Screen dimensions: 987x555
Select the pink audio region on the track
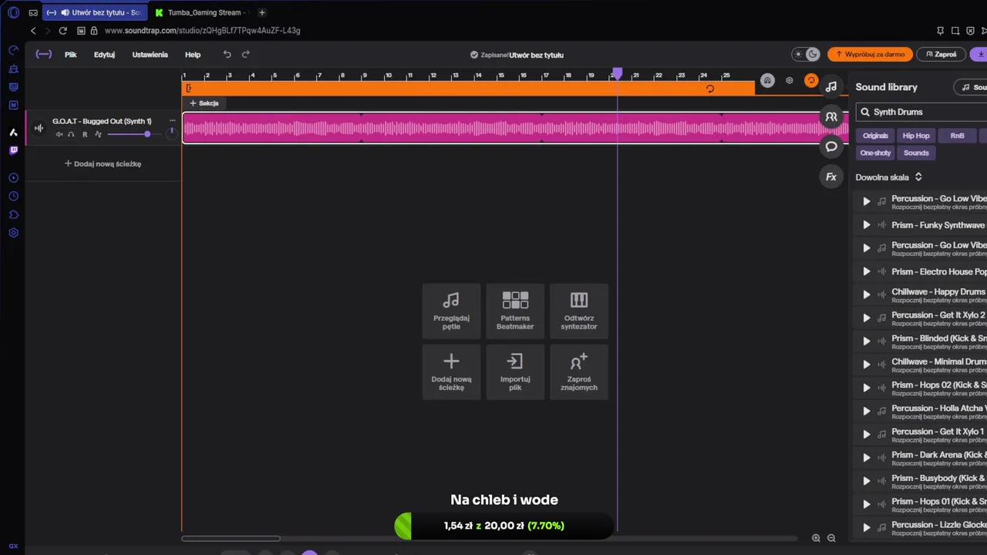(515, 128)
